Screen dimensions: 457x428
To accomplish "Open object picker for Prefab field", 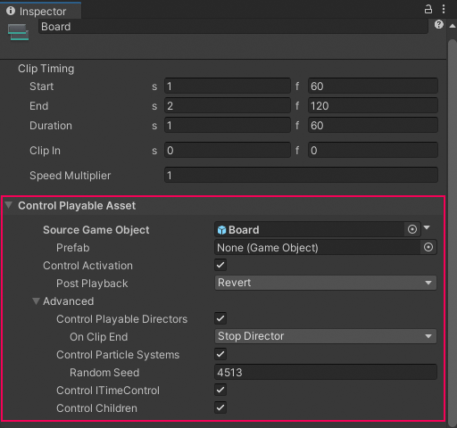I will (x=428, y=247).
